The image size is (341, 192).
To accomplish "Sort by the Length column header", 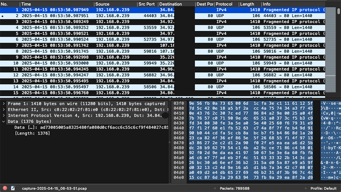I will 250,4.
